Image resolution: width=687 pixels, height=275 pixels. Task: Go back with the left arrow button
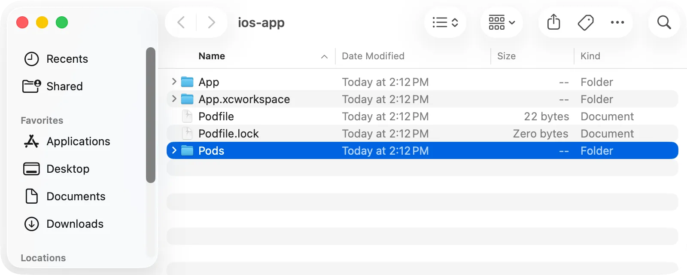click(181, 22)
